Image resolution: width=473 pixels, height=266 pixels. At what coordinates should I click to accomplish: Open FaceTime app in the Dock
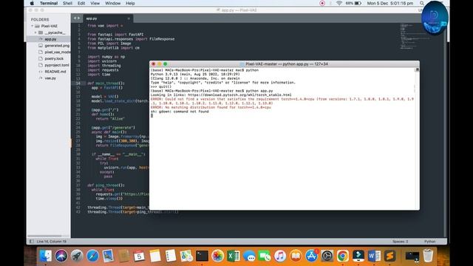tap(265, 256)
